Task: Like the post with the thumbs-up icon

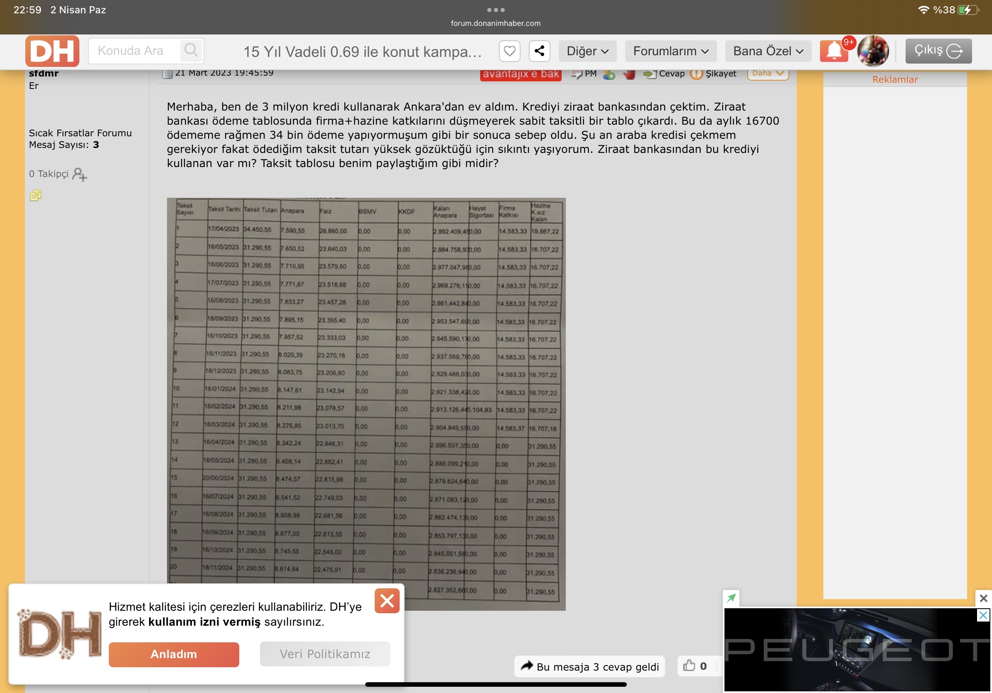Action: 689,665
